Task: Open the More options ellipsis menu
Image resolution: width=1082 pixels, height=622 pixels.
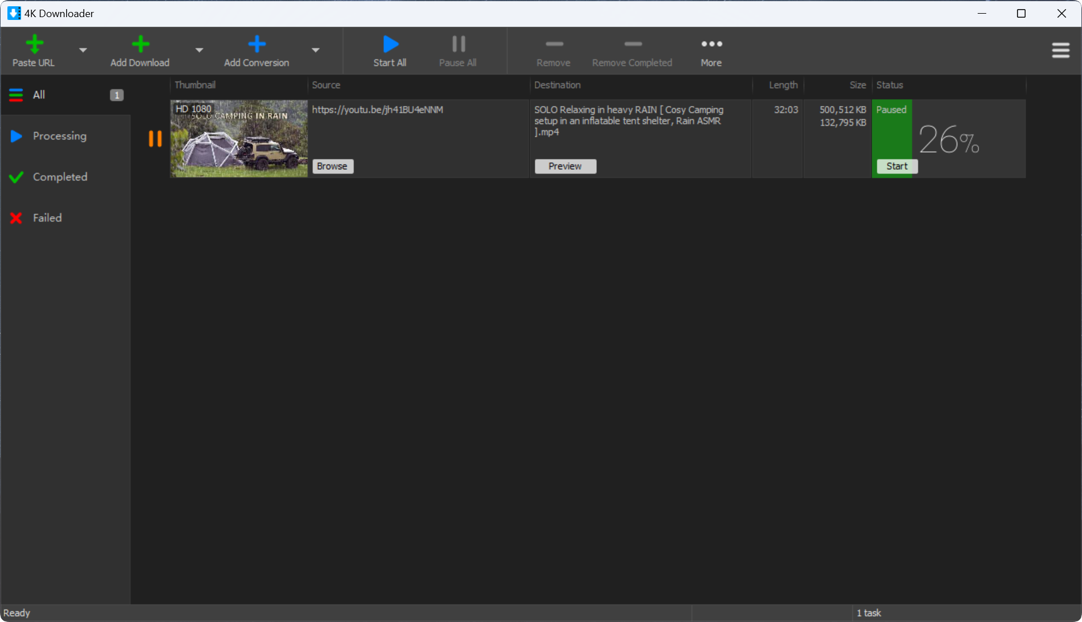Action: coord(711,44)
